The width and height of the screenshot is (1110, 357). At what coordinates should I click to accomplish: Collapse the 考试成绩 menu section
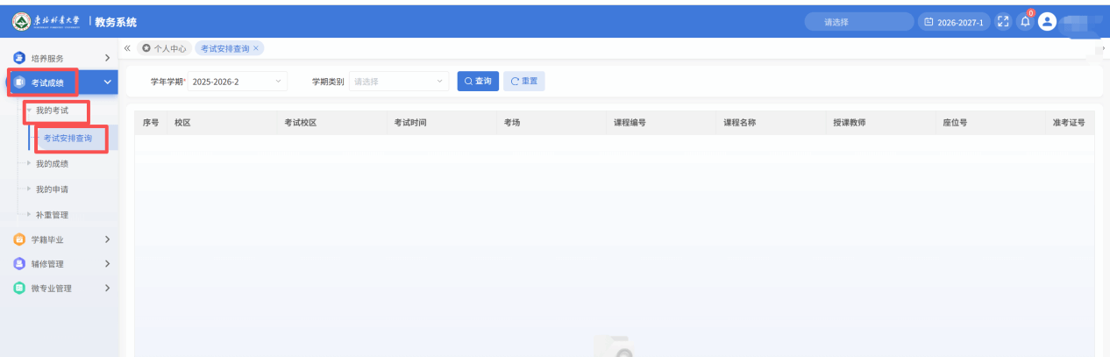pos(107,82)
